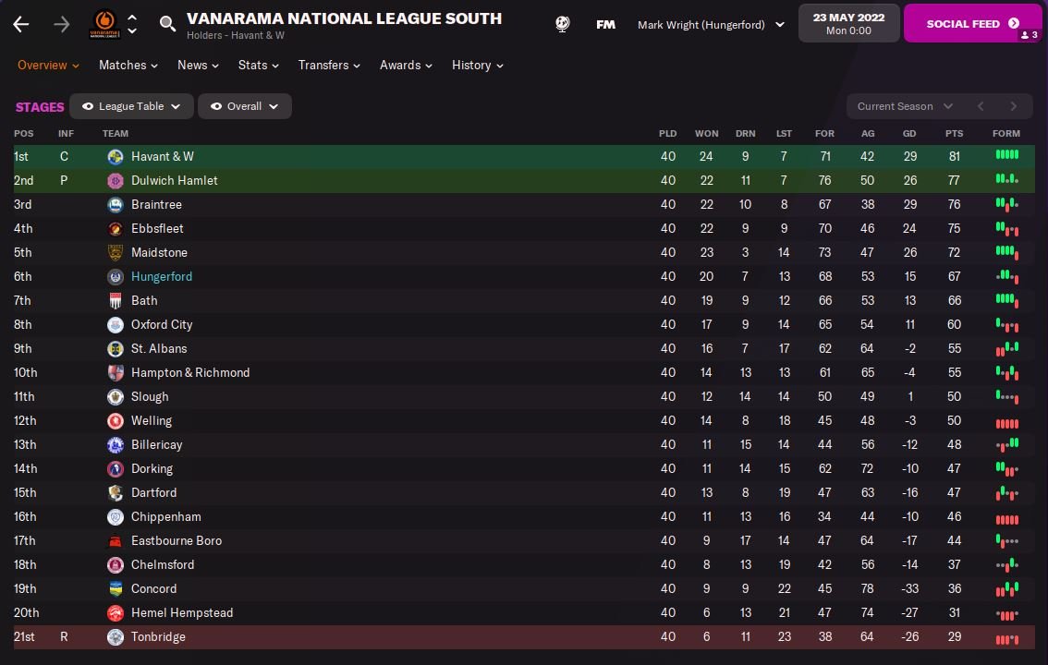The image size is (1048, 665).
Task: Click the FM menu icon
Action: point(605,25)
